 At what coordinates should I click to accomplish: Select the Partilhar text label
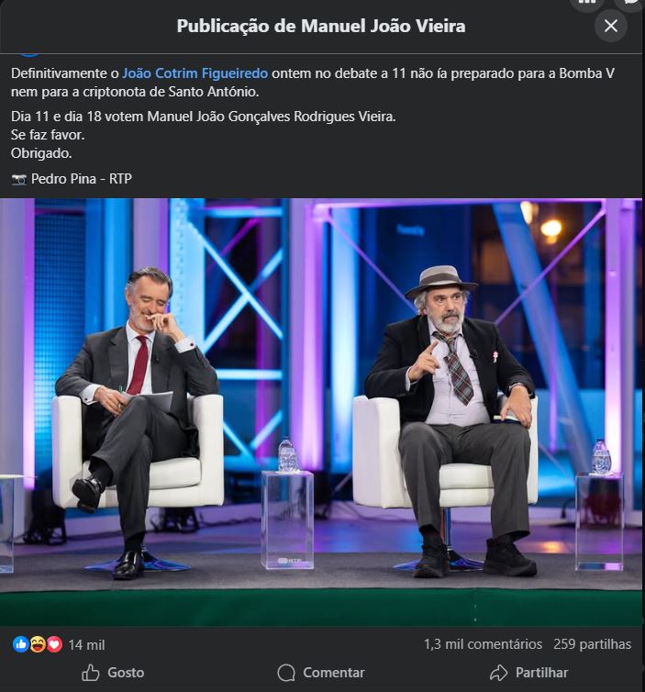coord(541,673)
